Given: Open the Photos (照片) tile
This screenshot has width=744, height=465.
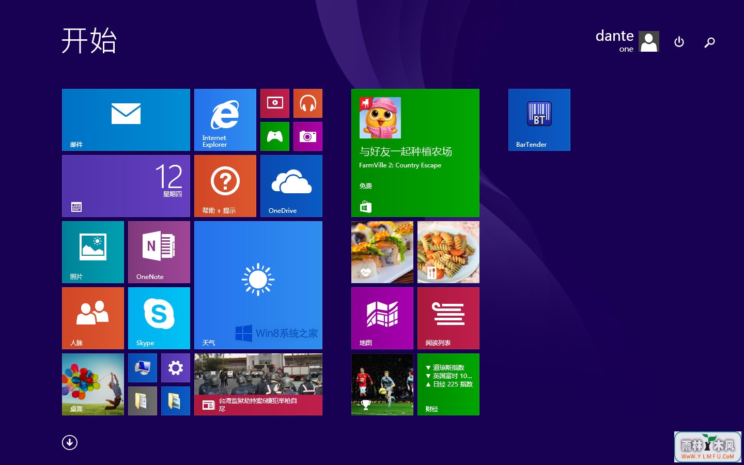Looking at the screenshot, I should (x=93, y=252).
